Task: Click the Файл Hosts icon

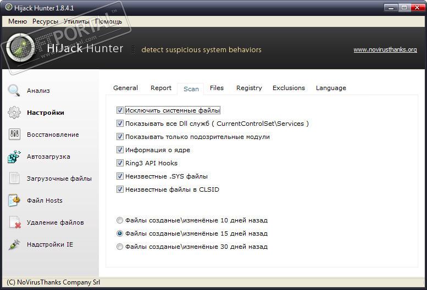Action: [x=14, y=200]
